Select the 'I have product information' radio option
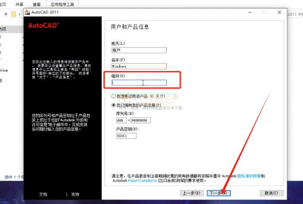The width and height of the screenshot is (303, 204). tap(113, 105)
